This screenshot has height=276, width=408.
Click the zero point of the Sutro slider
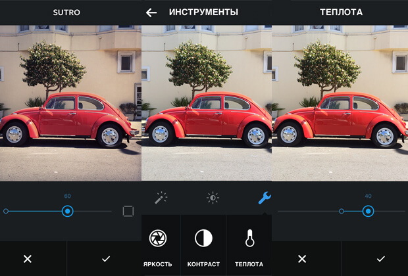6,211
